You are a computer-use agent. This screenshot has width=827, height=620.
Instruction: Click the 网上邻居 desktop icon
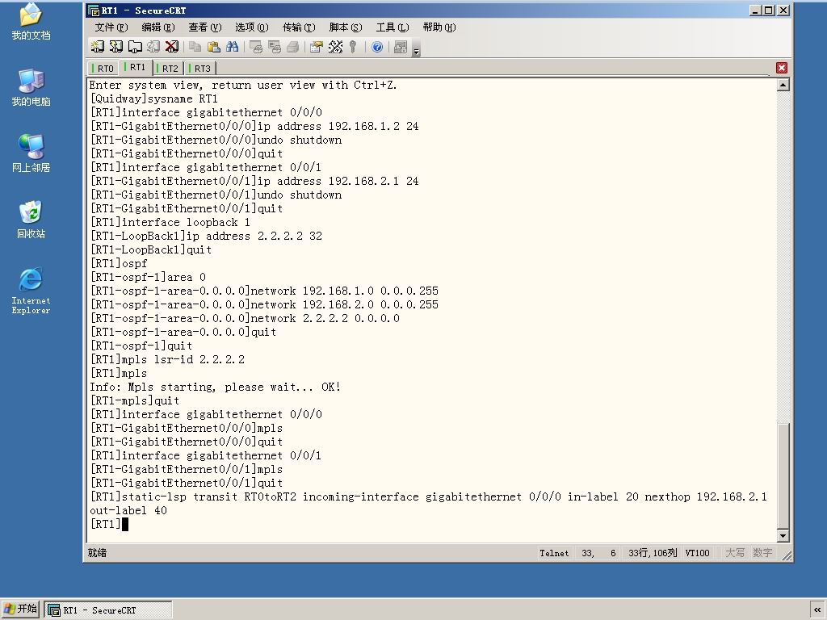[x=31, y=153]
